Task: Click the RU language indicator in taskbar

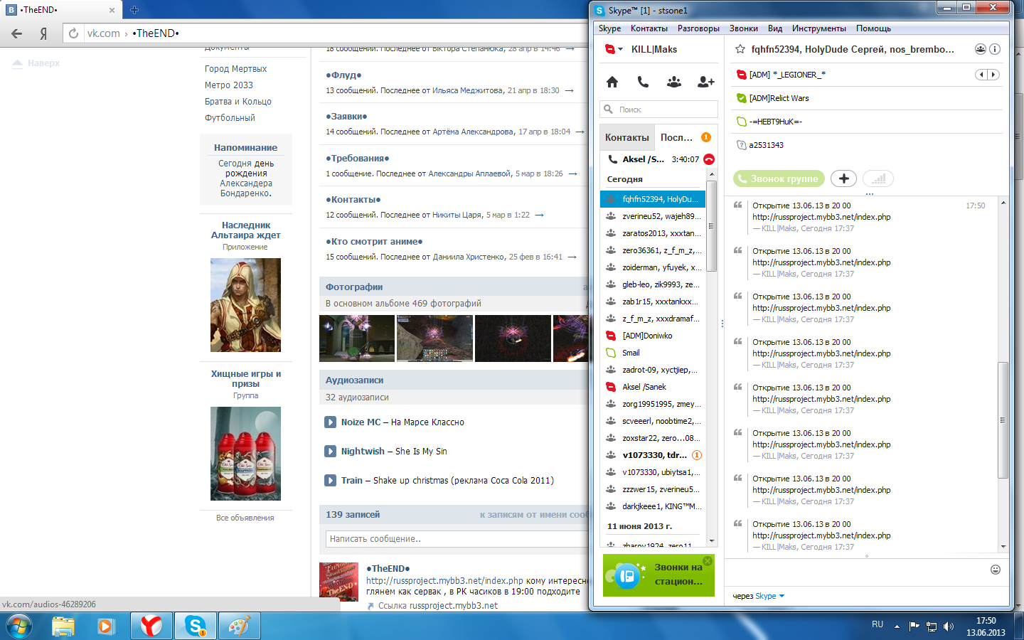Action: 878,624
